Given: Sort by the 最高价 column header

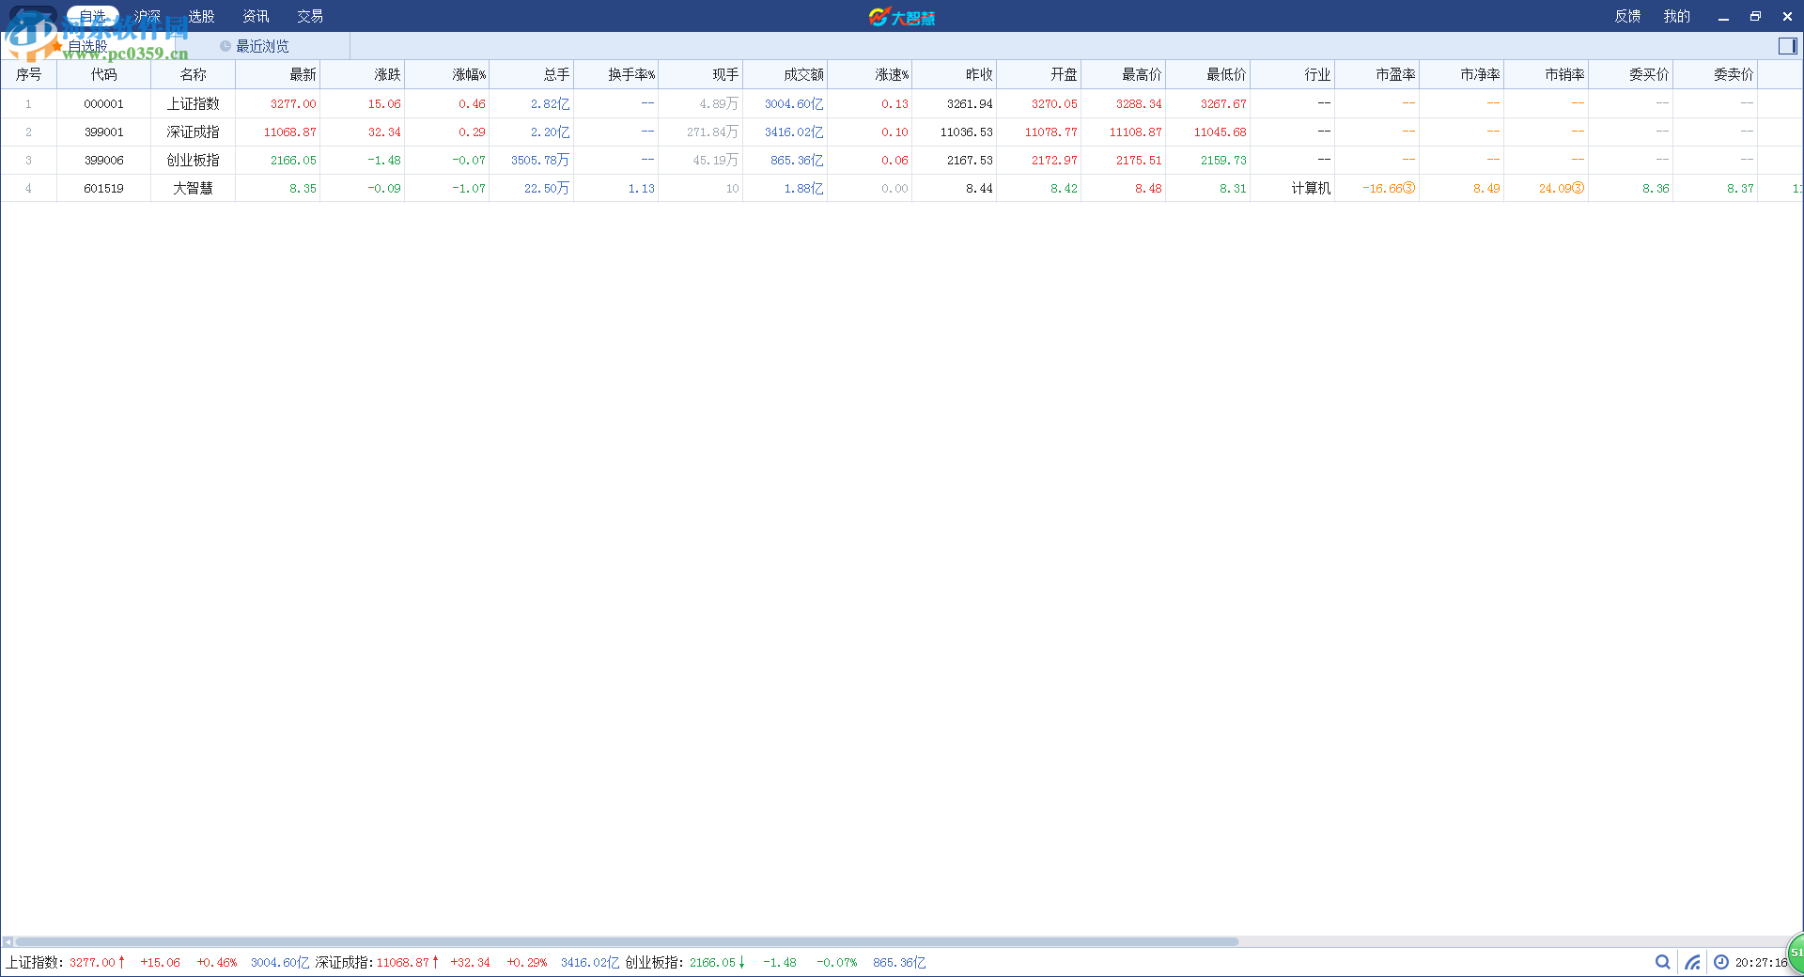Looking at the screenshot, I should point(1123,74).
